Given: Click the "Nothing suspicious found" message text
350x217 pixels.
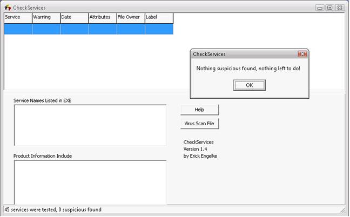Looking at the screenshot, I should [x=248, y=69].
